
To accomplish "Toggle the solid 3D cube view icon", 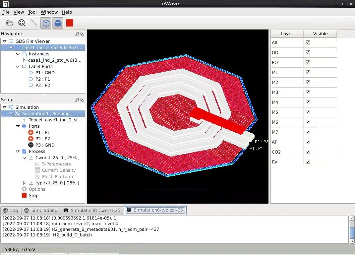I will [x=58, y=23].
